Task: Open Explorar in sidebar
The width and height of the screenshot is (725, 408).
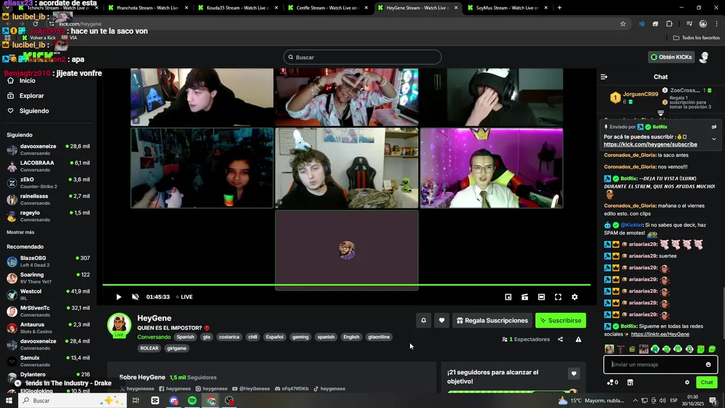Action: 31,96
